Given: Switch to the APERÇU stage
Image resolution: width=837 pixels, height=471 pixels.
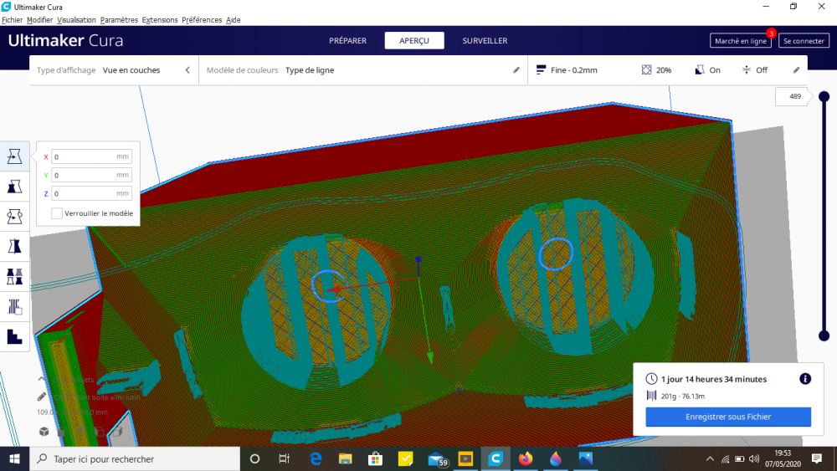Looking at the screenshot, I should click(x=414, y=40).
